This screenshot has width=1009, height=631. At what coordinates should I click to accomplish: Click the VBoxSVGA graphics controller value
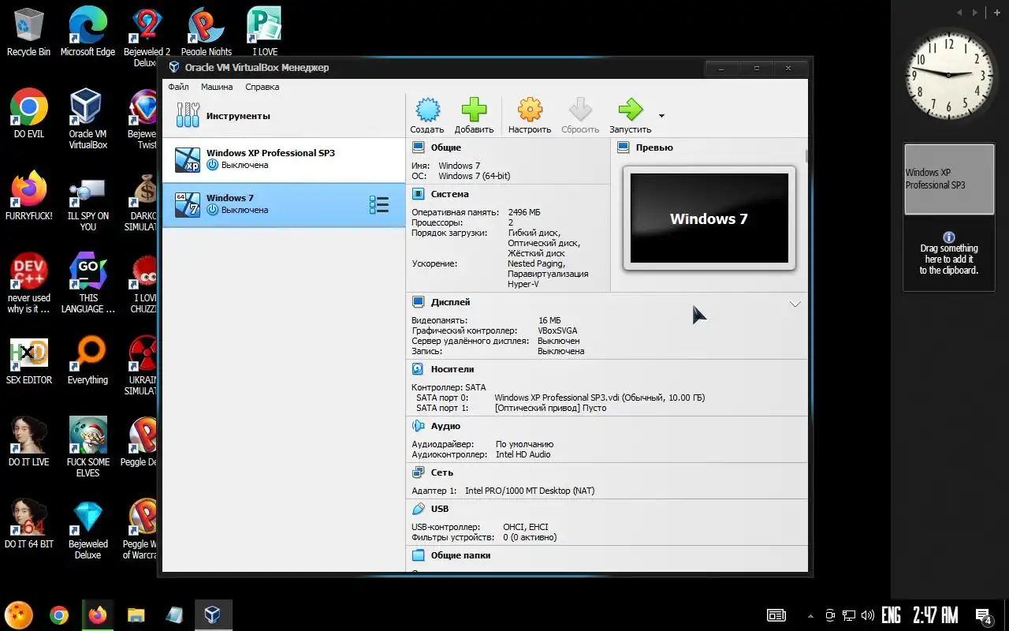coord(557,330)
